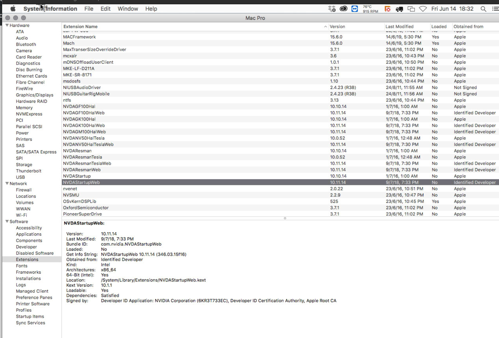Click the /System/Library/Extensions location path
Screen dimensions: 499x338
[153, 280]
